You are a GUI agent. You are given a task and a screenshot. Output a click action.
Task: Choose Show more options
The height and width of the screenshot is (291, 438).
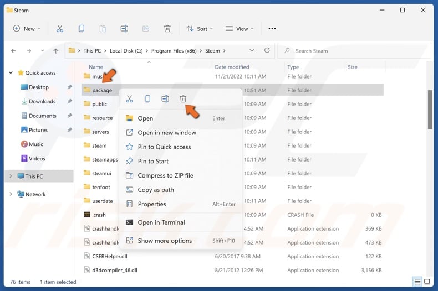click(x=180, y=241)
